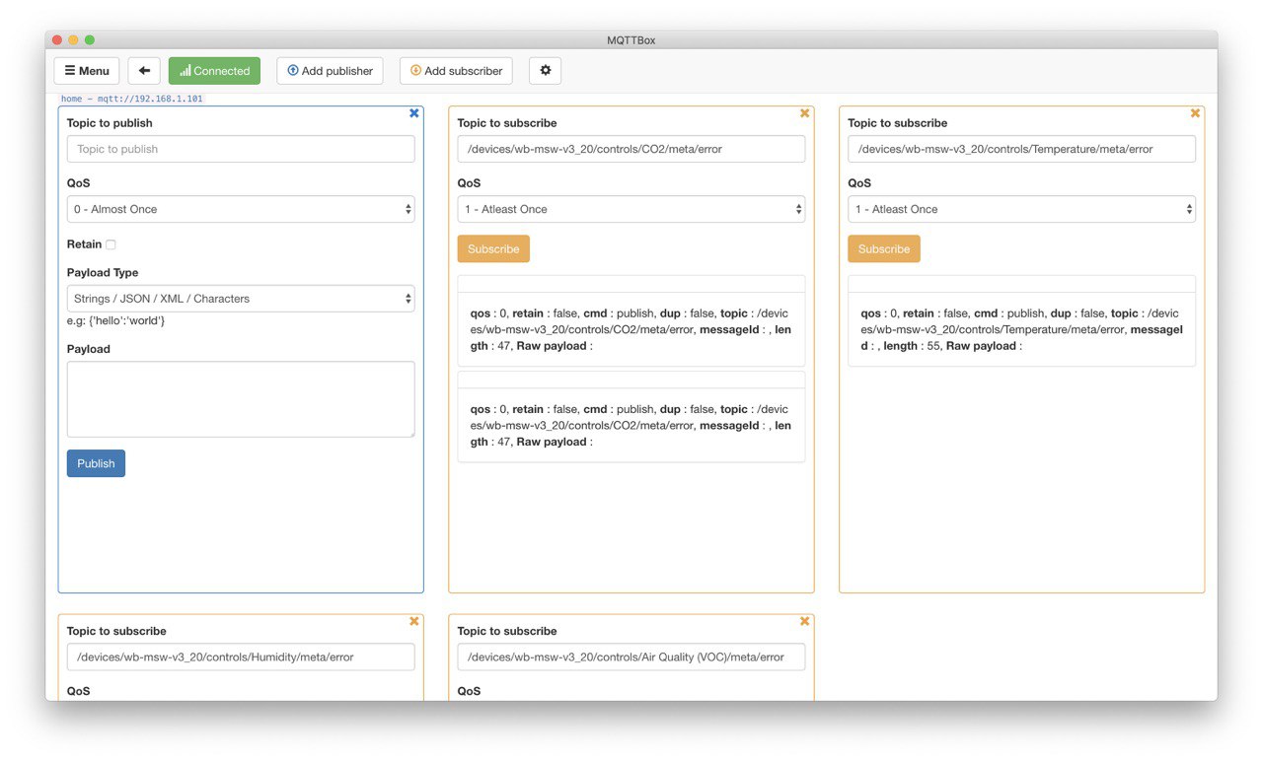Click the macOS yellow minimize button
Image resolution: width=1263 pixels, height=761 pixels.
pyautogui.click(x=73, y=40)
